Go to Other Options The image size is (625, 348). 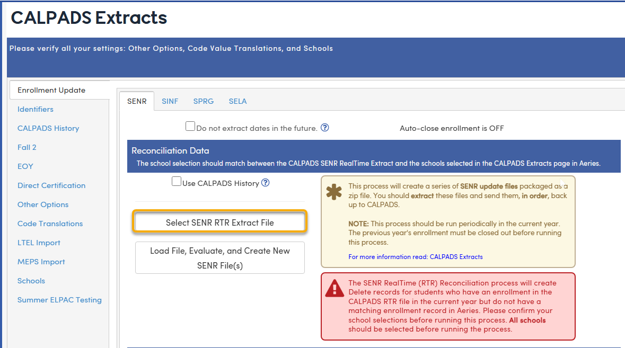tap(43, 204)
